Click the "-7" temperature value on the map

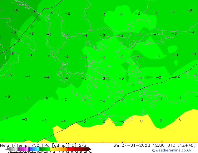33,12
